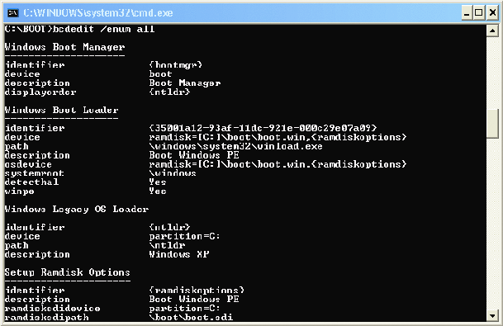Click the {ramdiskoptions} identifier value

click(197, 290)
